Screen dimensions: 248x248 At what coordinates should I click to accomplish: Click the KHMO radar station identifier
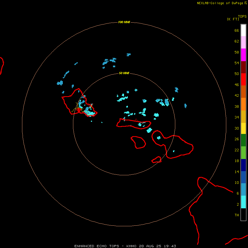pyautogui.click(x=131, y=246)
